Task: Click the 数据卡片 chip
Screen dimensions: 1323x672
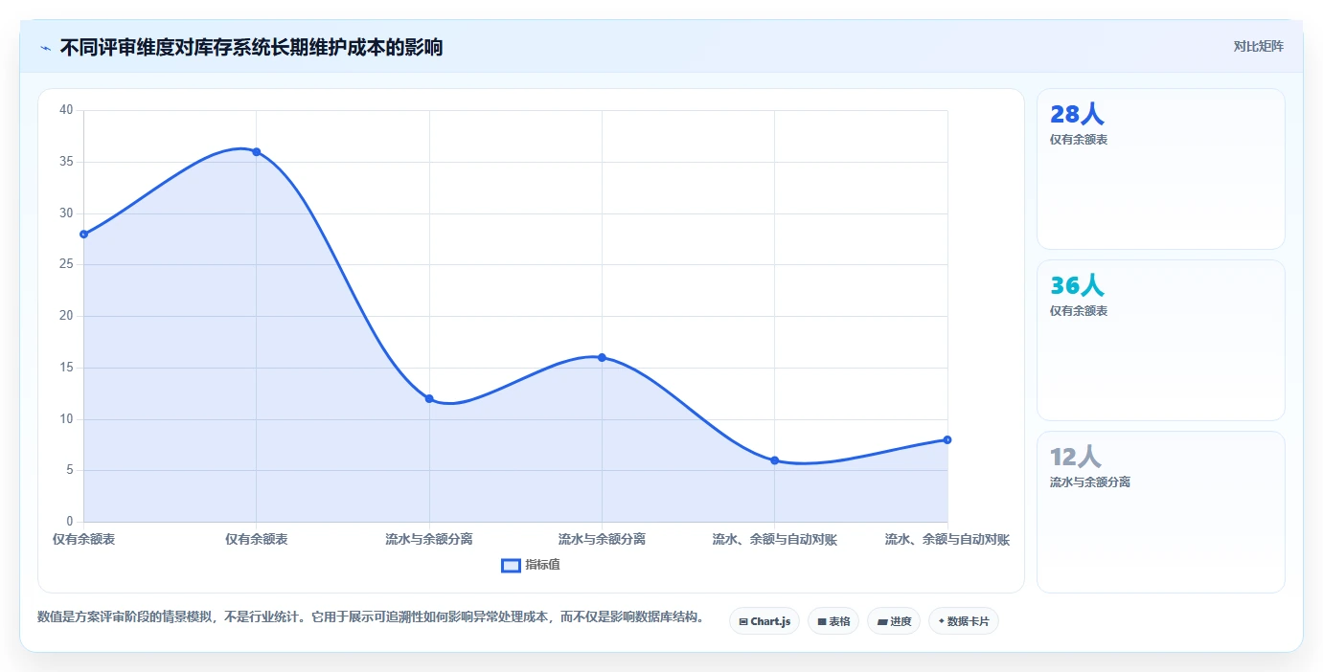Action: point(964,621)
